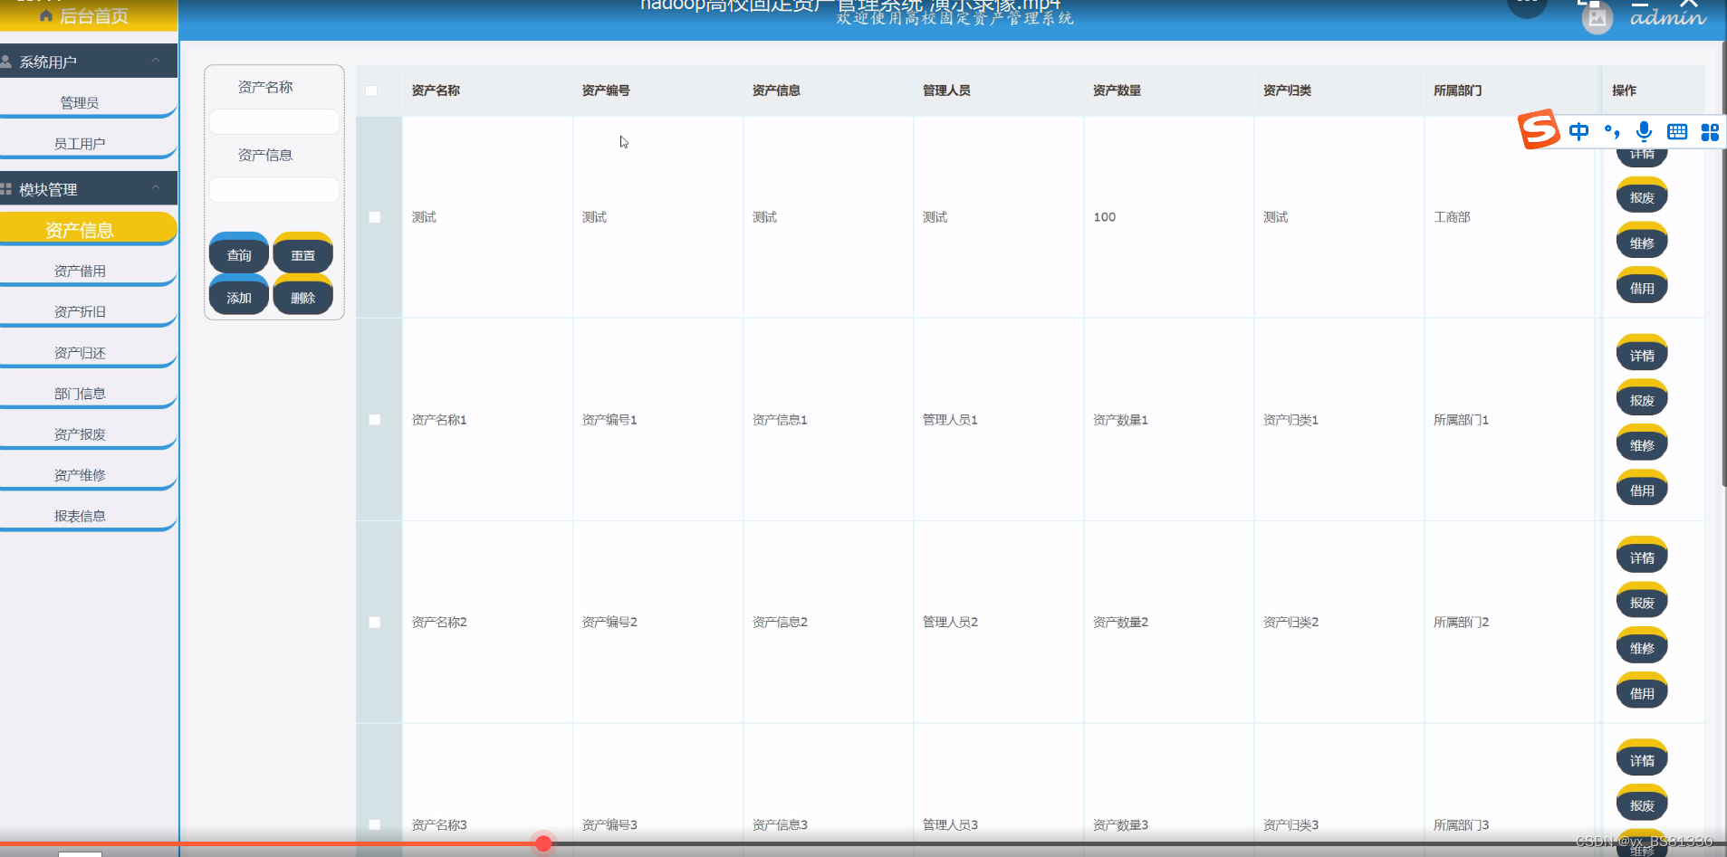
Task: Check the row for 资产名称2
Action: point(374,623)
